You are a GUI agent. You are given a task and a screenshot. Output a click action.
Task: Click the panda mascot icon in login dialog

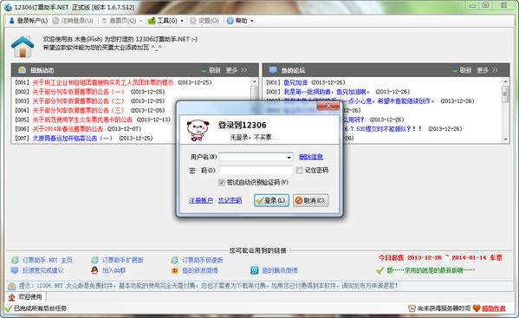[x=198, y=130]
